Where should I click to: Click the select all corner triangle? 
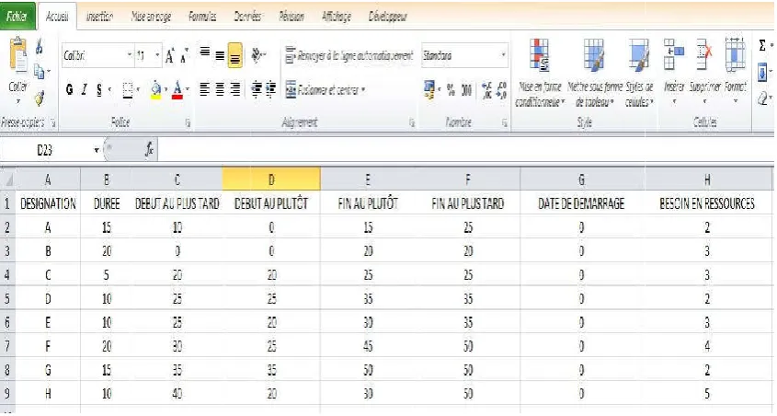[8, 179]
